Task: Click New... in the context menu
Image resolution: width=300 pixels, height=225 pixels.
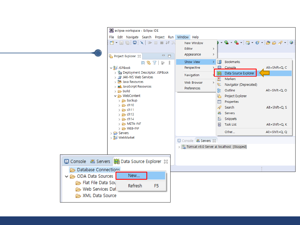Action: point(134,176)
